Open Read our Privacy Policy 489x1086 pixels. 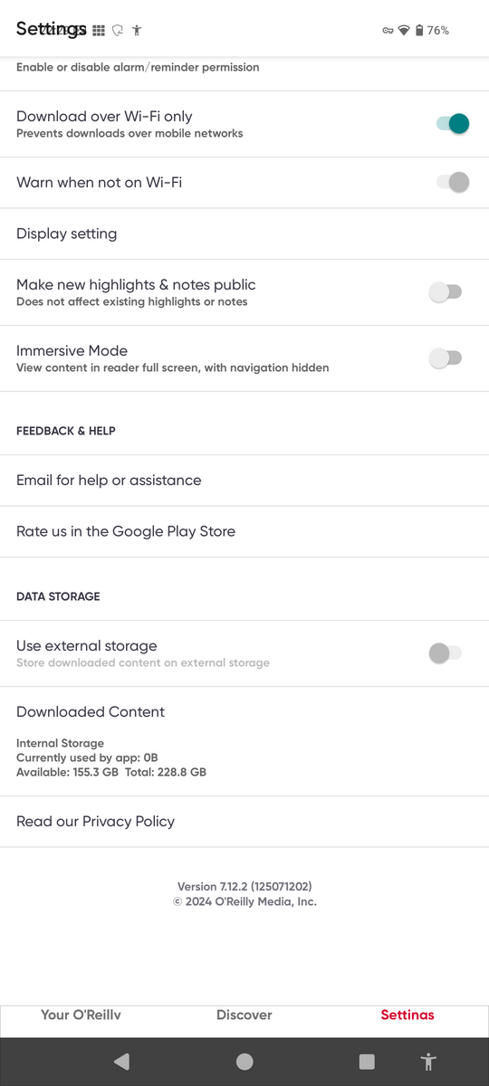(x=244, y=821)
